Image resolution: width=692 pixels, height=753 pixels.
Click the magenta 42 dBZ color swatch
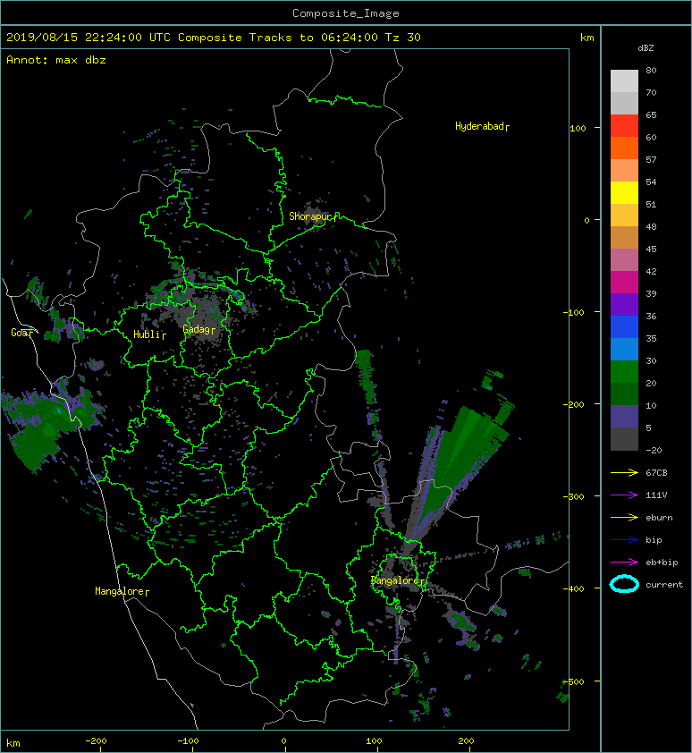point(624,282)
